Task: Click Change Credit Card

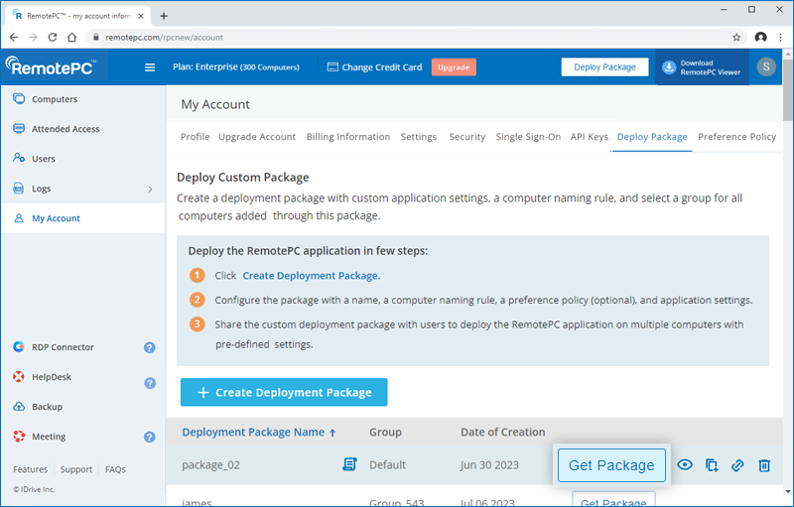Action: [382, 67]
